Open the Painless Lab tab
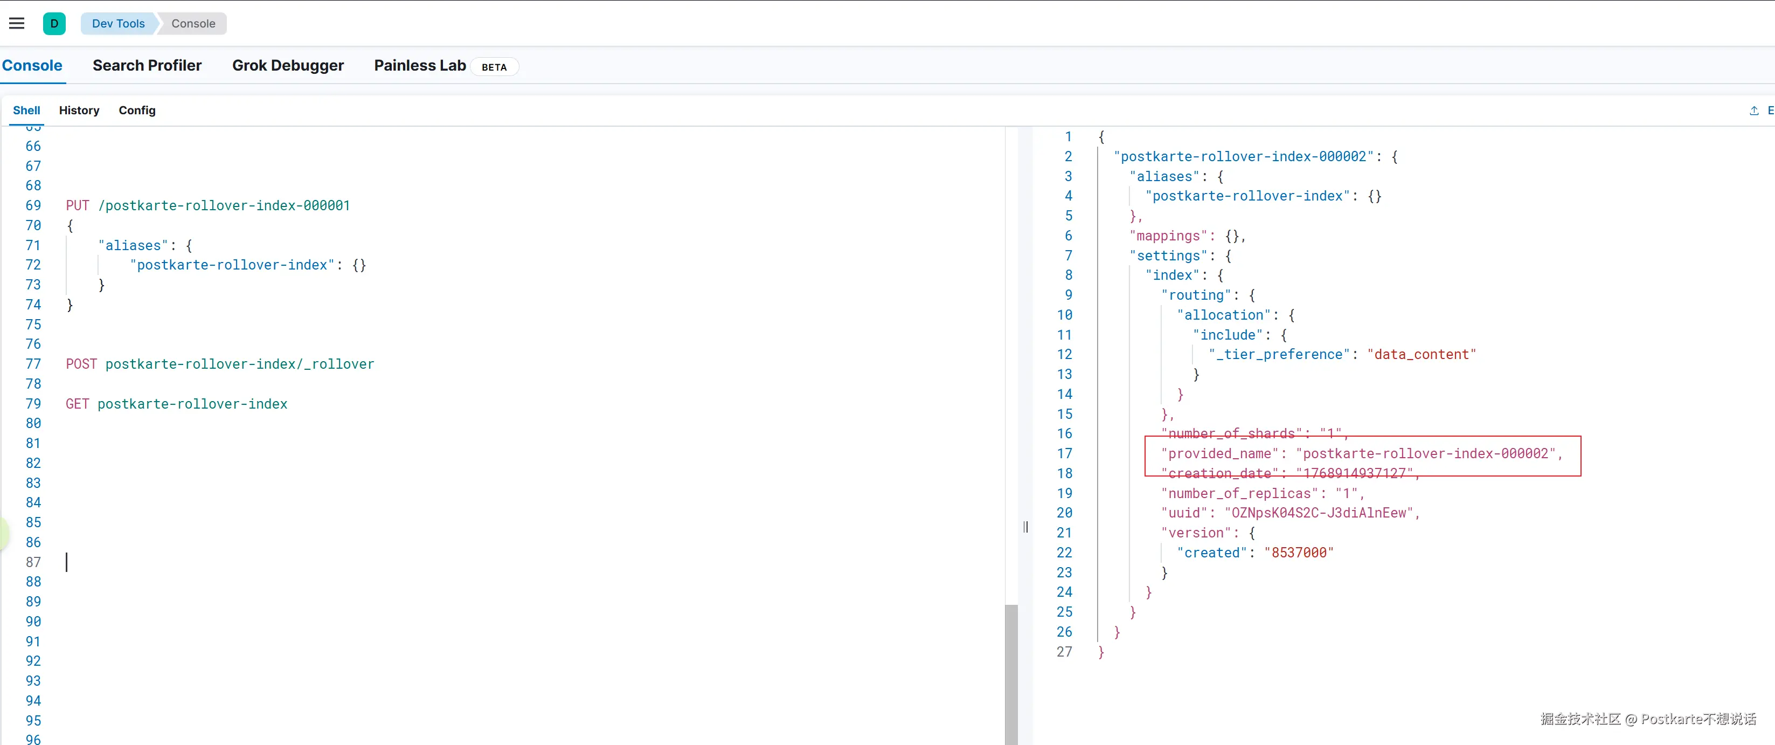 tap(420, 65)
